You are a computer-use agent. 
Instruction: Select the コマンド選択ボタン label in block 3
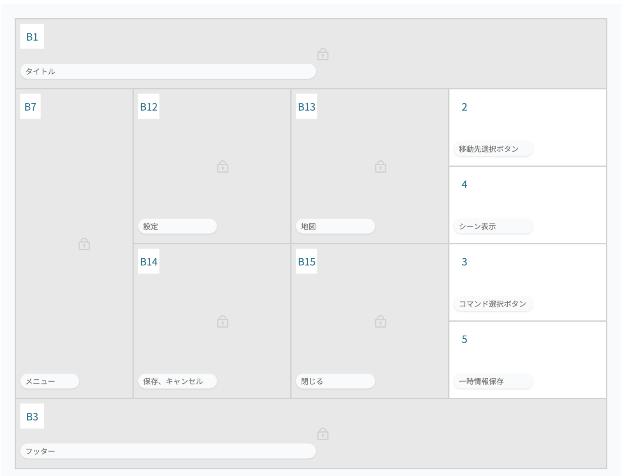coord(493,304)
